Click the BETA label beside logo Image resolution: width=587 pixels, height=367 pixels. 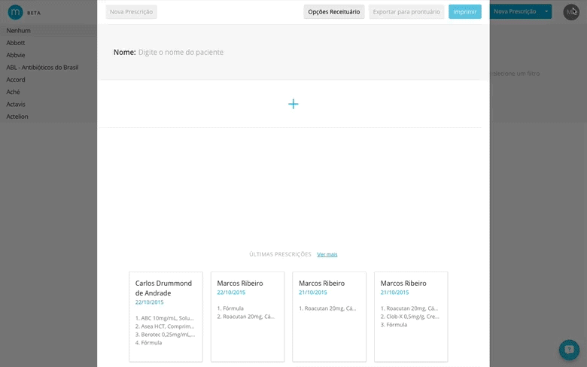pos(34,13)
